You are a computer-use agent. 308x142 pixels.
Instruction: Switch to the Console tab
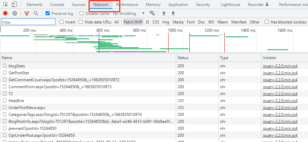pyautogui.click(x=57, y=5)
